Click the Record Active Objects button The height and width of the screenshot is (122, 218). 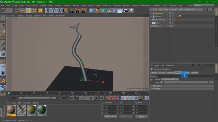click(108, 98)
